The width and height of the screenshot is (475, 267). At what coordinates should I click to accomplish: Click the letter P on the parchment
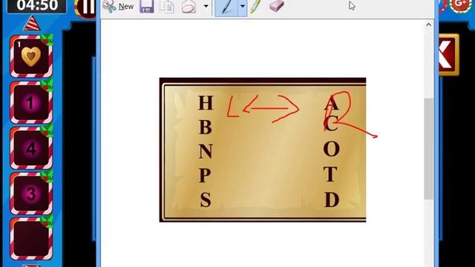click(x=205, y=176)
